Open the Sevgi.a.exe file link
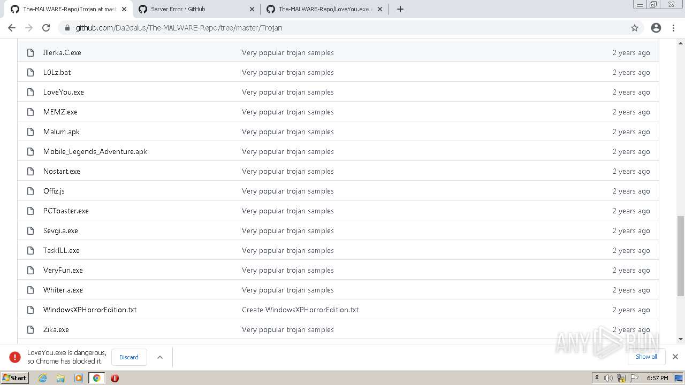685x385 pixels. pyautogui.click(x=60, y=230)
